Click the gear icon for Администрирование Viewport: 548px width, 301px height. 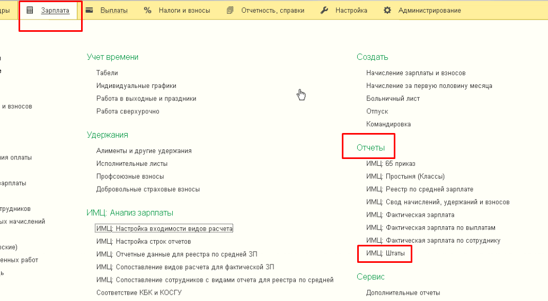click(x=387, y=10)
